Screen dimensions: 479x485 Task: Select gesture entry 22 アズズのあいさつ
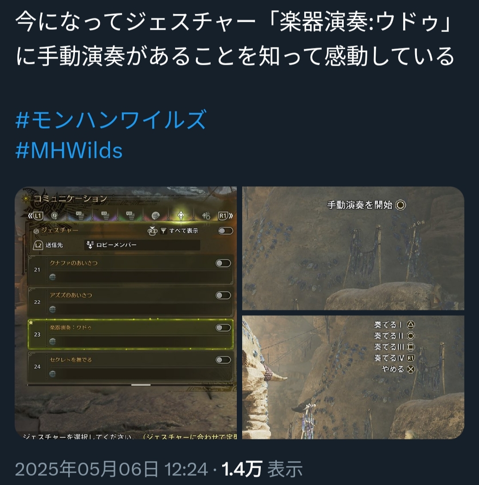coord(130,302)
